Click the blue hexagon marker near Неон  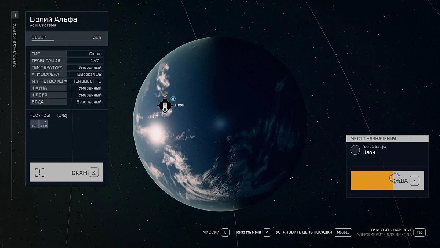point(173,98)
